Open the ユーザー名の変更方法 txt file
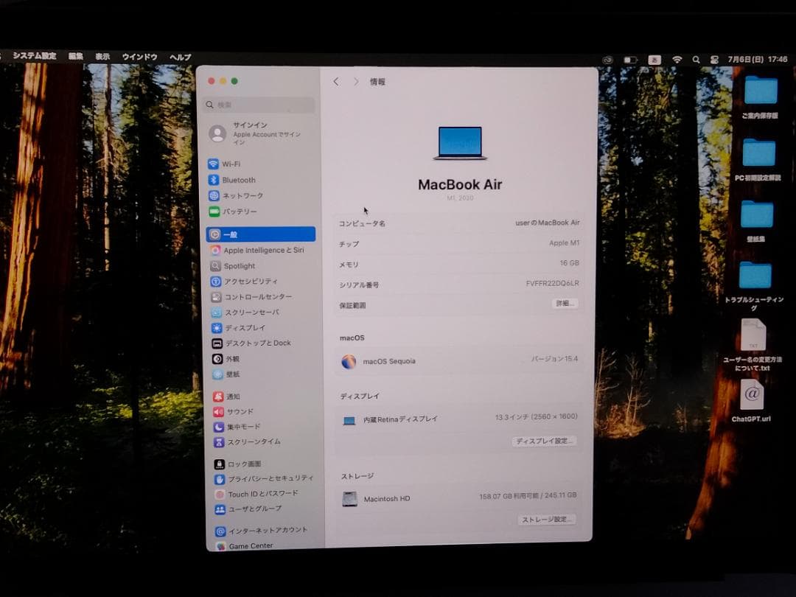This screenshot has width=796, height=597. 753,345
